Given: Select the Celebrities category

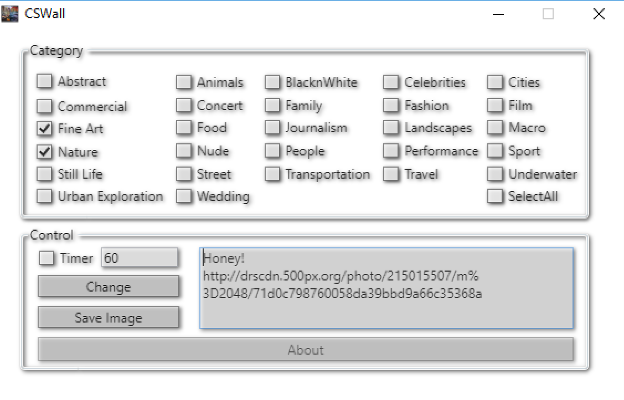Looking at the screenshot, I should click(391, 82).
